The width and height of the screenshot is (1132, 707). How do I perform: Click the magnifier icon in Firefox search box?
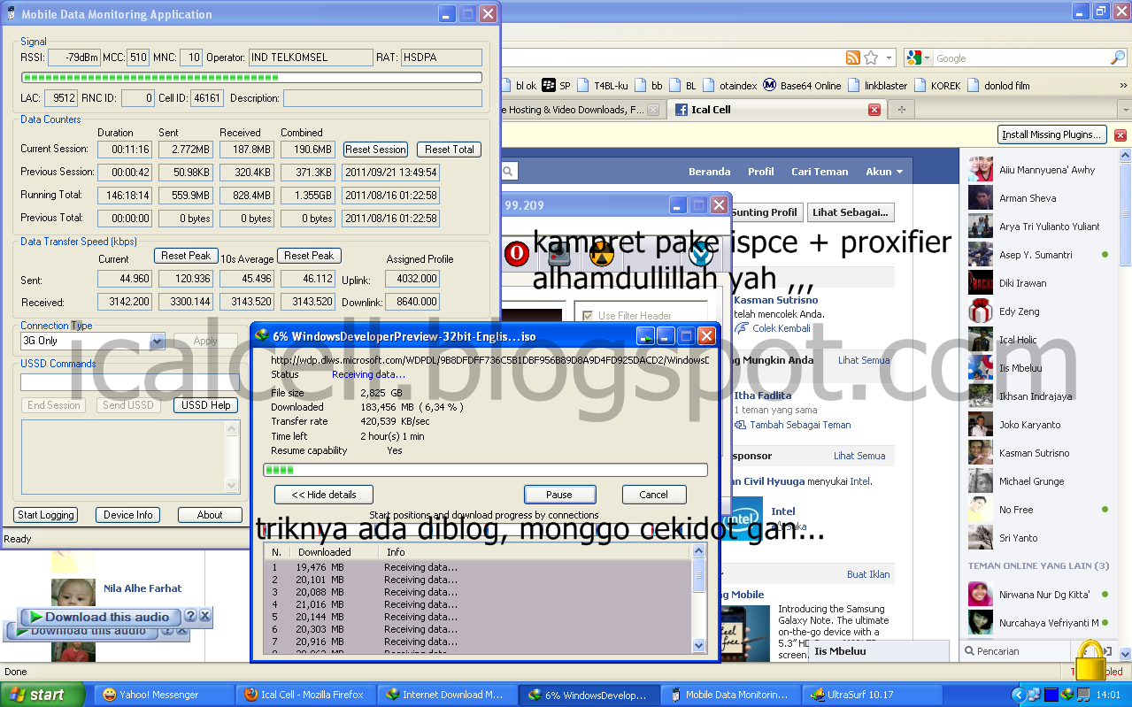1118,58
